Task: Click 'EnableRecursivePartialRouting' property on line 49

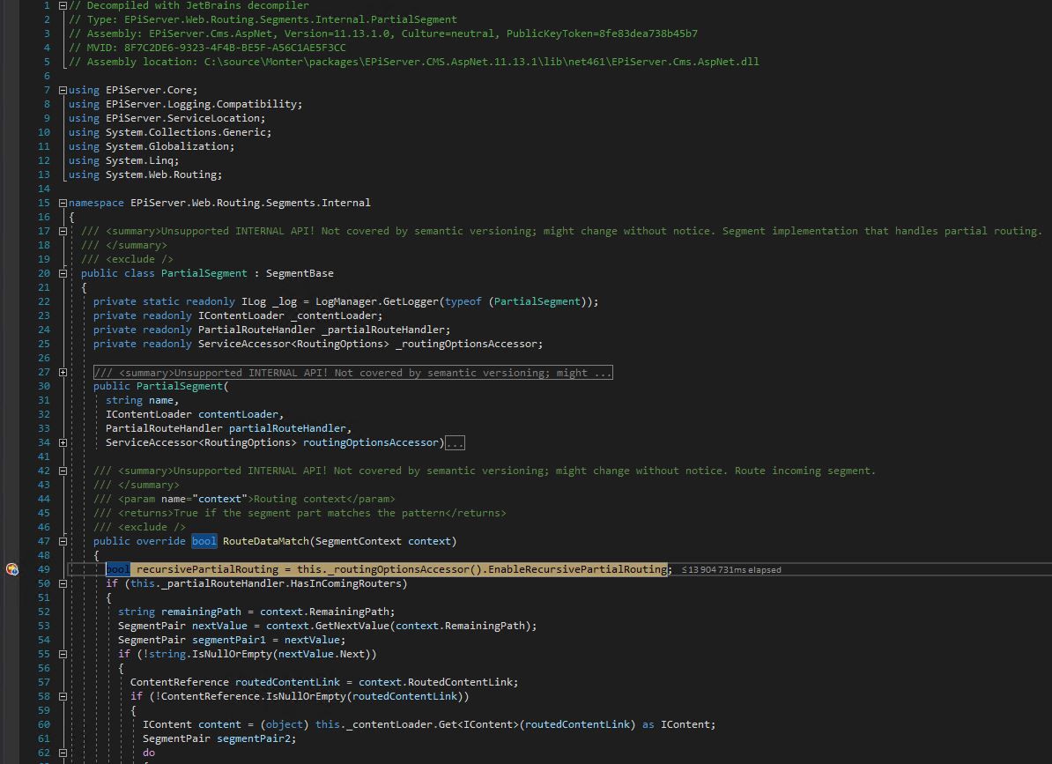Action: (578, 569)
